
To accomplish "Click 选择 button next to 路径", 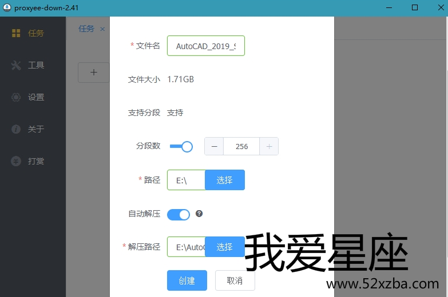I will 224,180.
